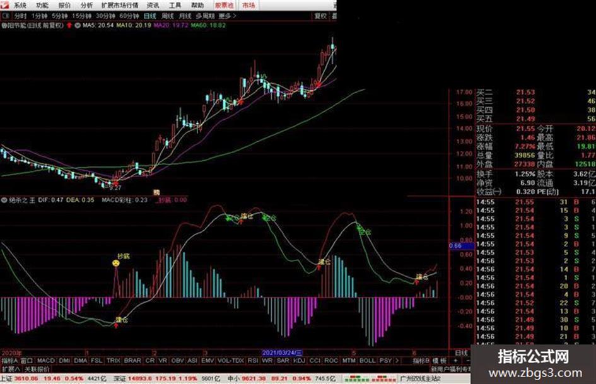Viewport: 596px width, 384px height.
Task: Open the 指标B indicator group
Action: pos(421,361)
